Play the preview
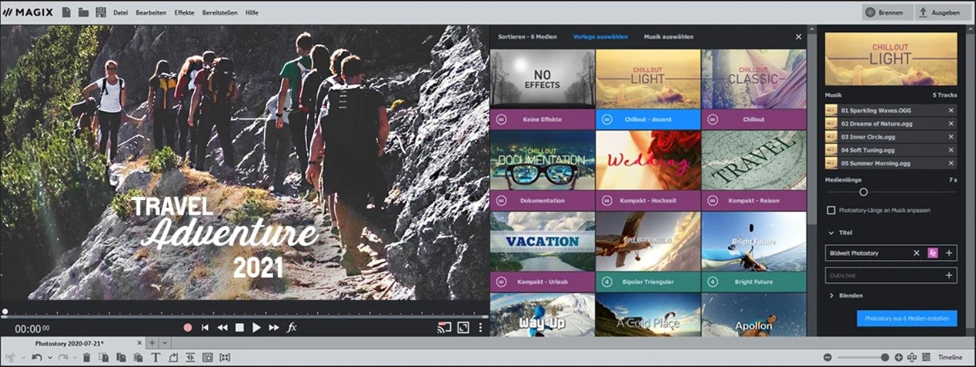This screenshot has height=367, width=976. (x=256, y=328)
